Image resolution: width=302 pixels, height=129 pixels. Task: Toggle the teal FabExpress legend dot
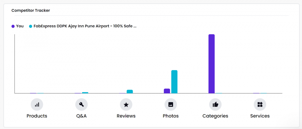click(x=30, y=26)
